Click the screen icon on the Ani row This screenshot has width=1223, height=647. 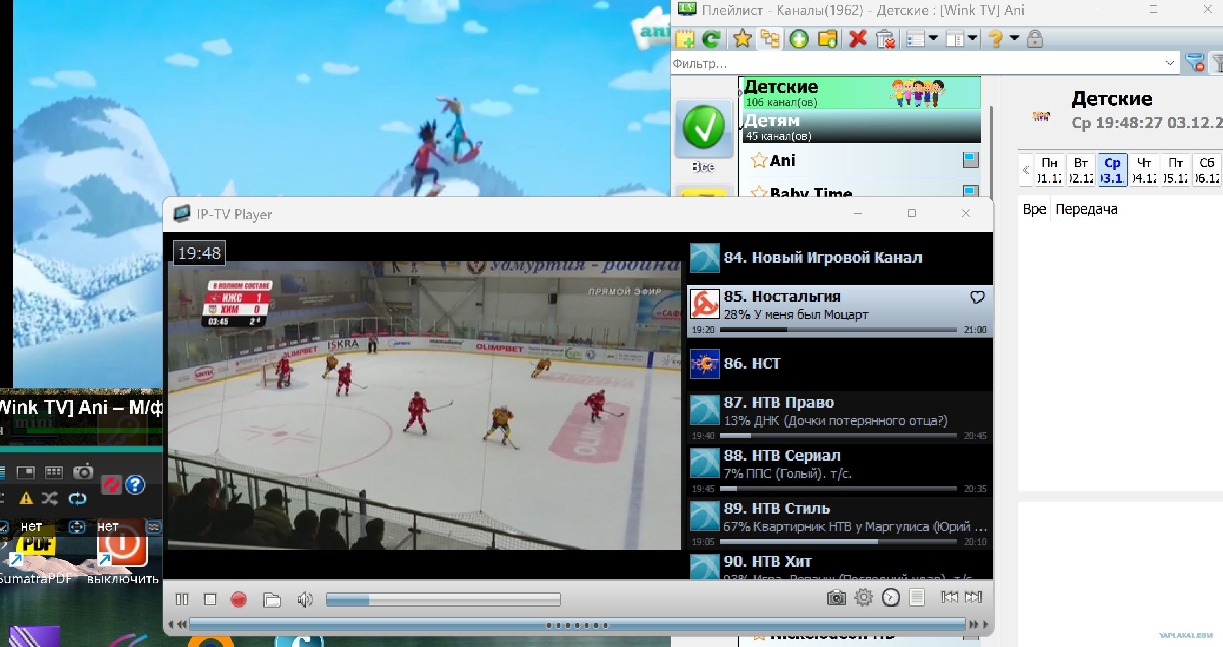point(970,160)
